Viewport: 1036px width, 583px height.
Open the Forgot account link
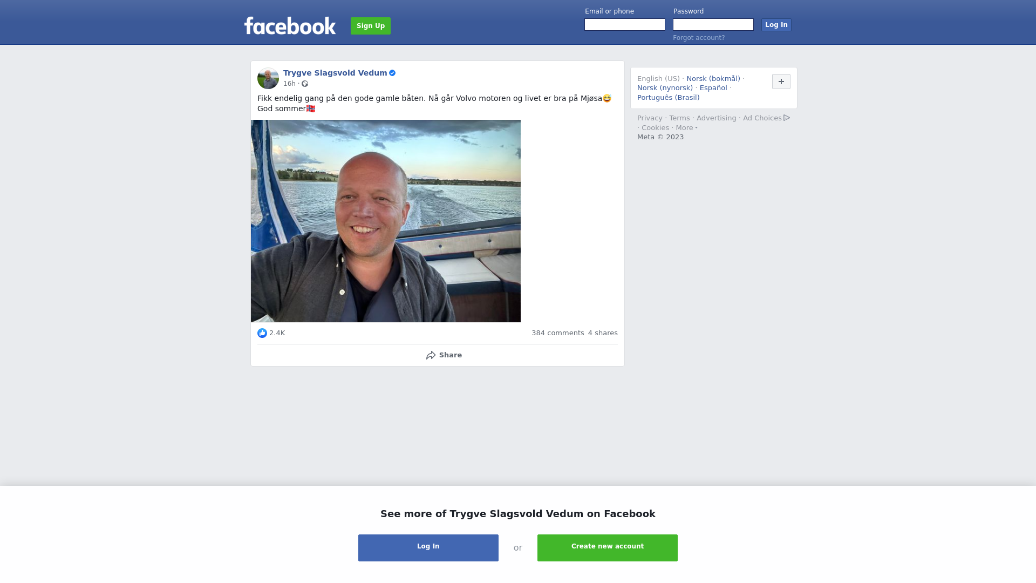coord(699,38)
